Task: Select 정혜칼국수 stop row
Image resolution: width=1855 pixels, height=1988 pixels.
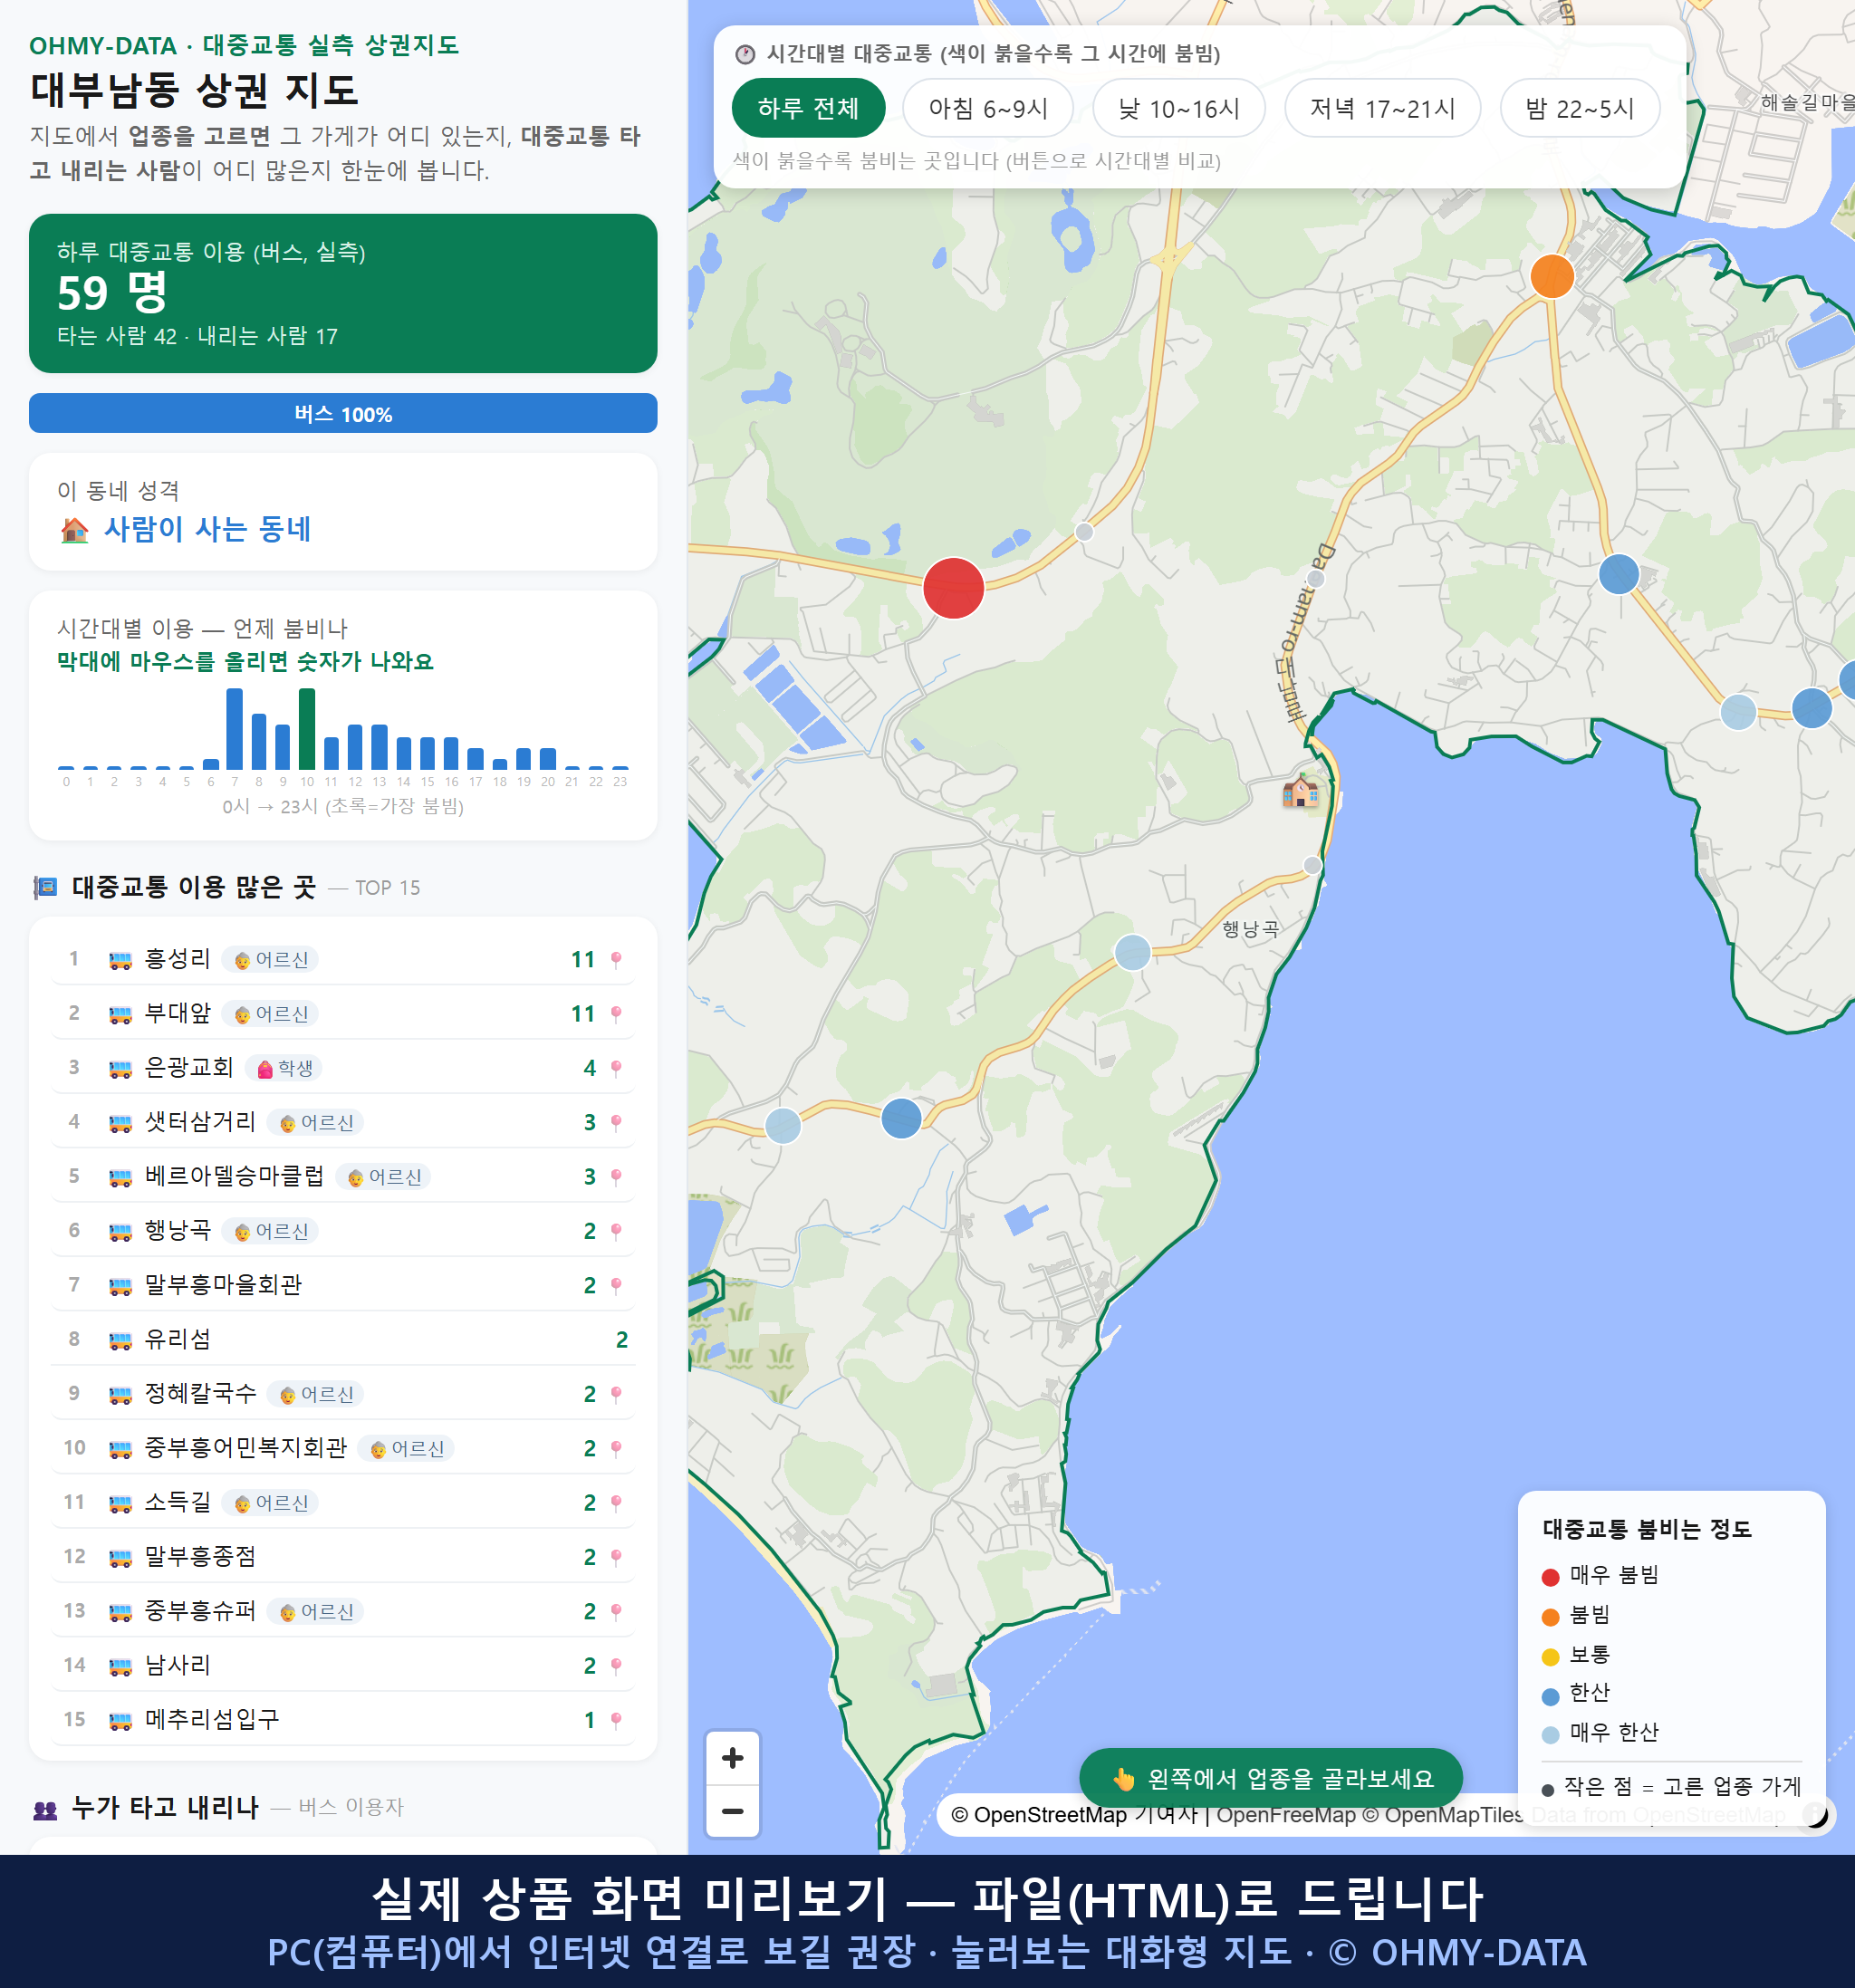Action: [343, 1393]
